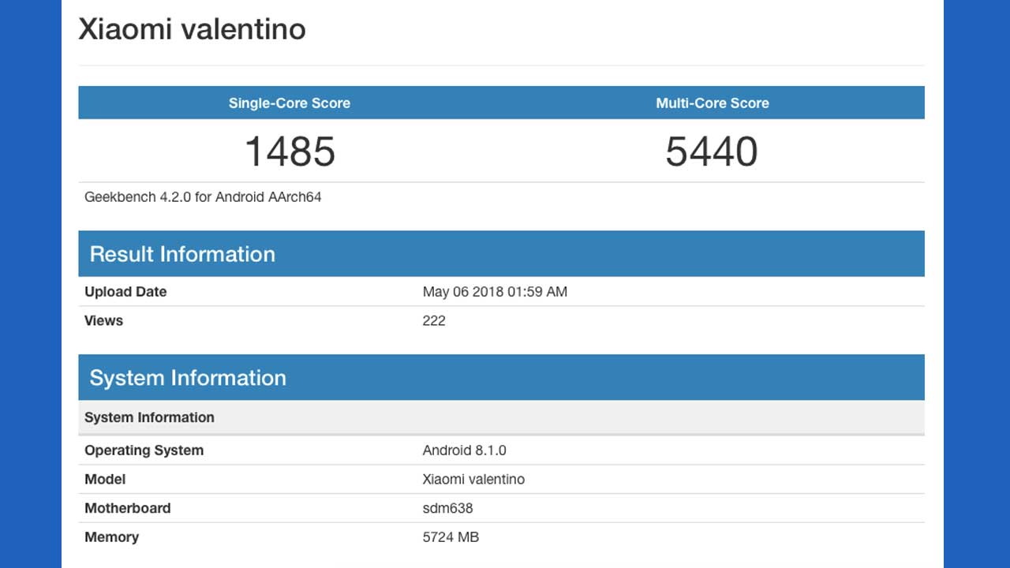Screen dimensions: 1010x568
Task: Click the multi-core score value 5440
Action: pyautogui.click(x=712, y=151)
